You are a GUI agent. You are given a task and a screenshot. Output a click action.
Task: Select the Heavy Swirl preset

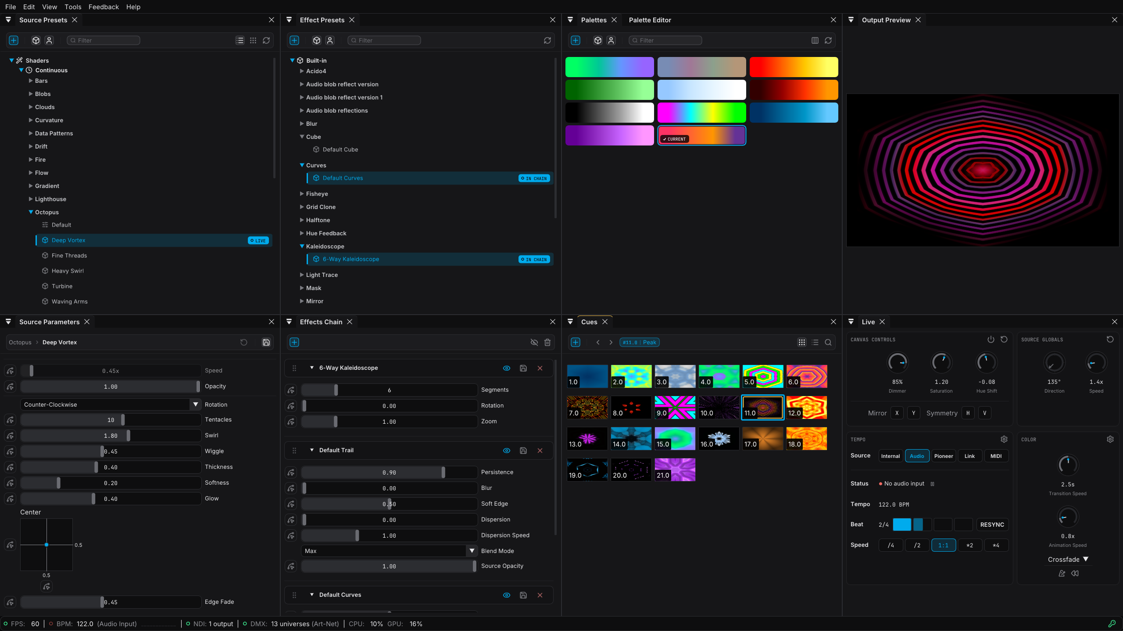click(68, 271)
